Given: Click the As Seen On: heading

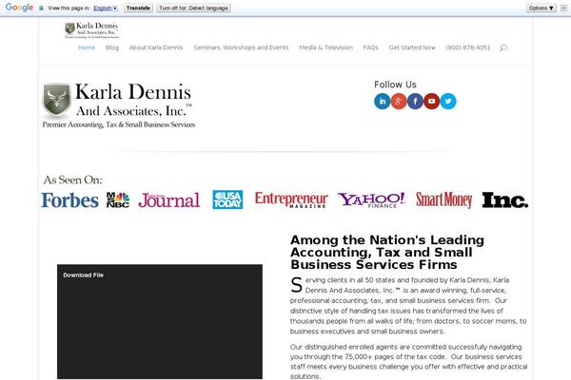Looking at the screenshot, I should click(x=73, y=180).
